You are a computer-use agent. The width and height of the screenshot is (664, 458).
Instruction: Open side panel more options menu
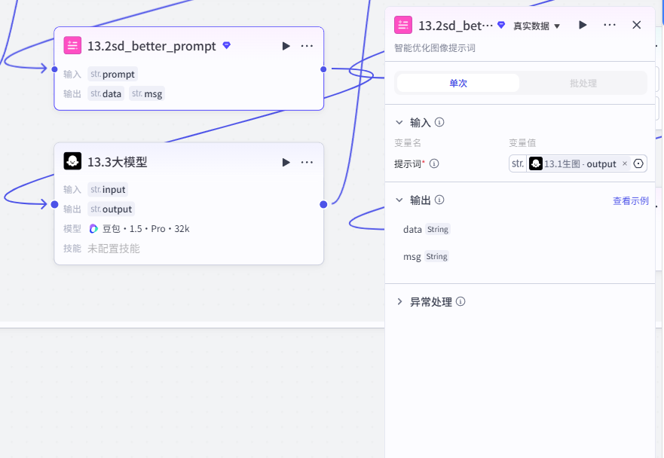point(610,25)
